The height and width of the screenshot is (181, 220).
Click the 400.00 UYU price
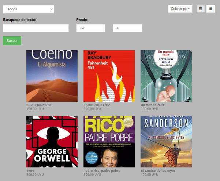(149, 175)
